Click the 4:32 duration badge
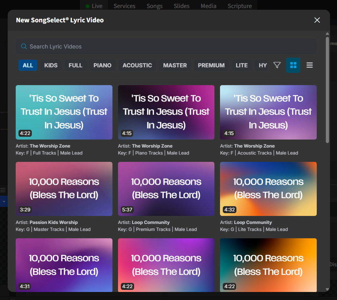337x300 pixels. [229, 210]
